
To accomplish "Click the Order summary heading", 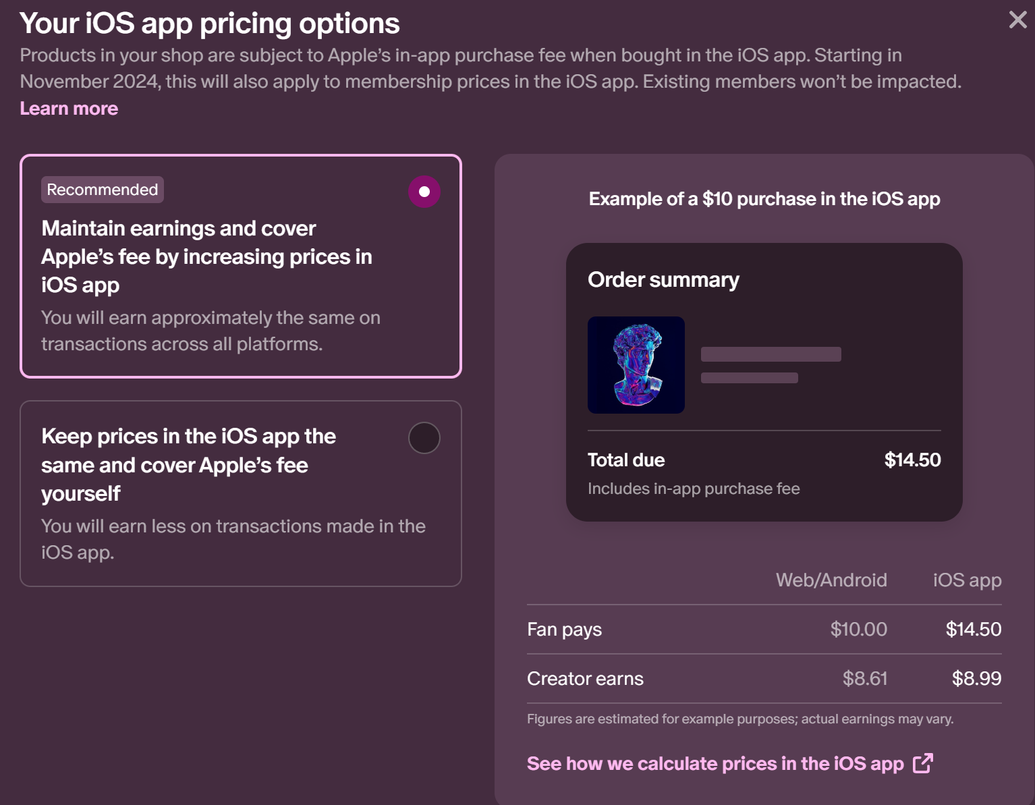I will [663, 279].
